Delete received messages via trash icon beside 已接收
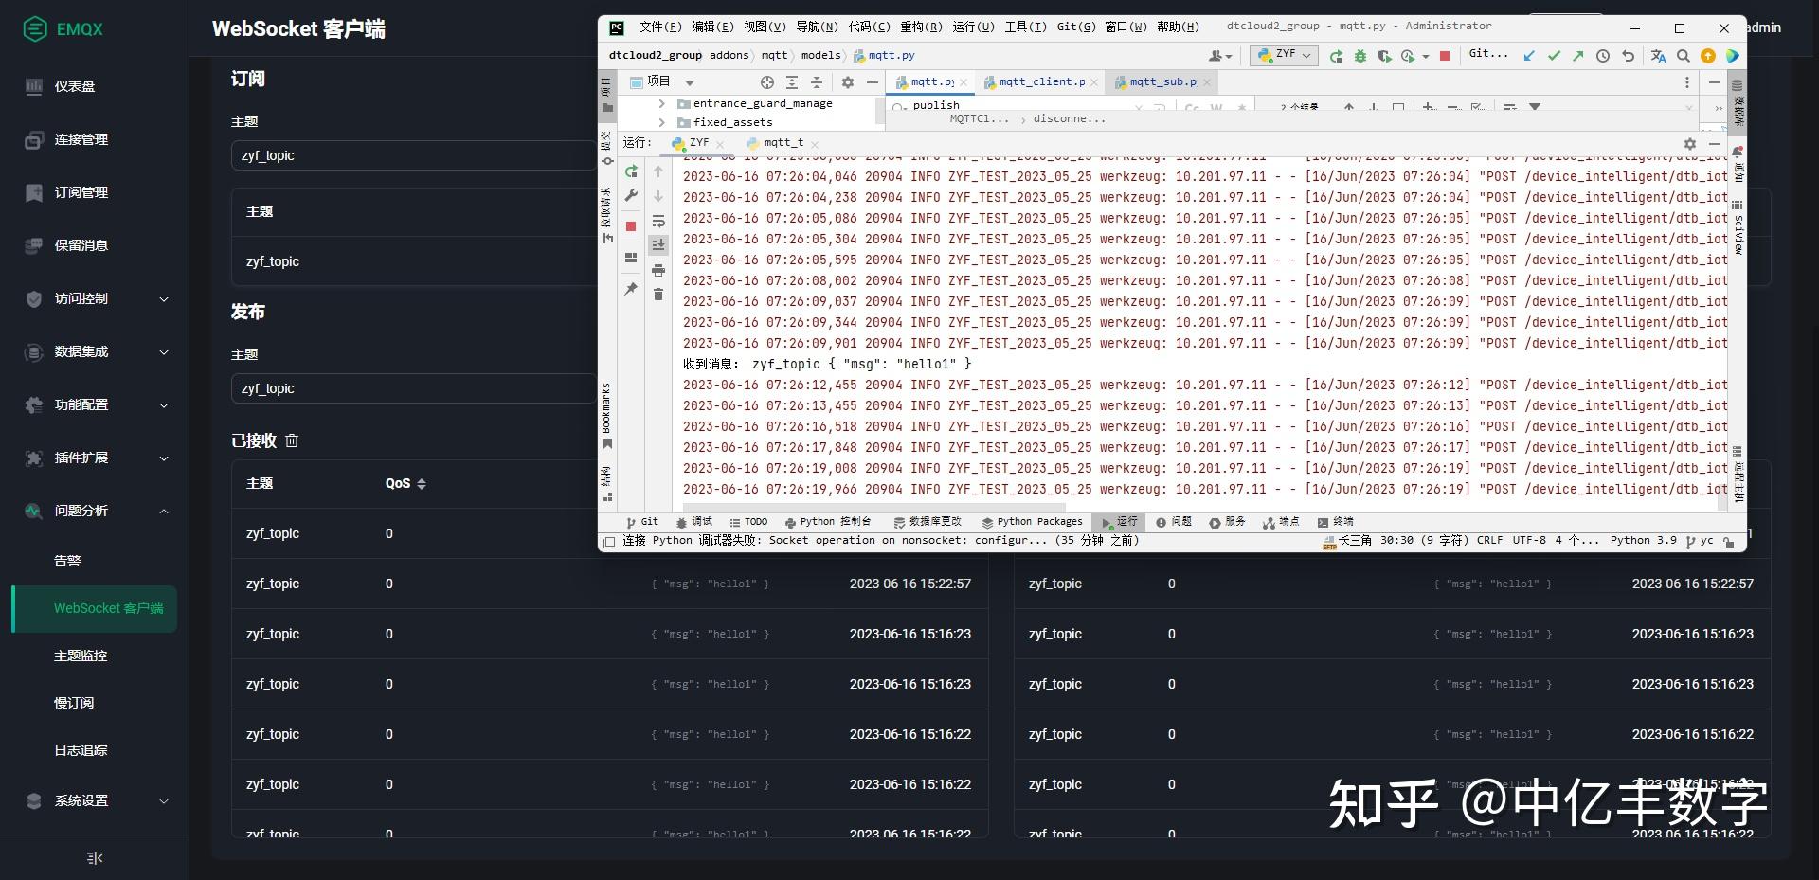The height and width of the screenshot is (880, 1819). pos(292,440)
